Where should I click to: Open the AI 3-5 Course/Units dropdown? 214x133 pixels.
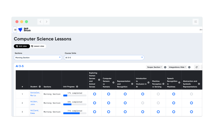click(104, 58)
